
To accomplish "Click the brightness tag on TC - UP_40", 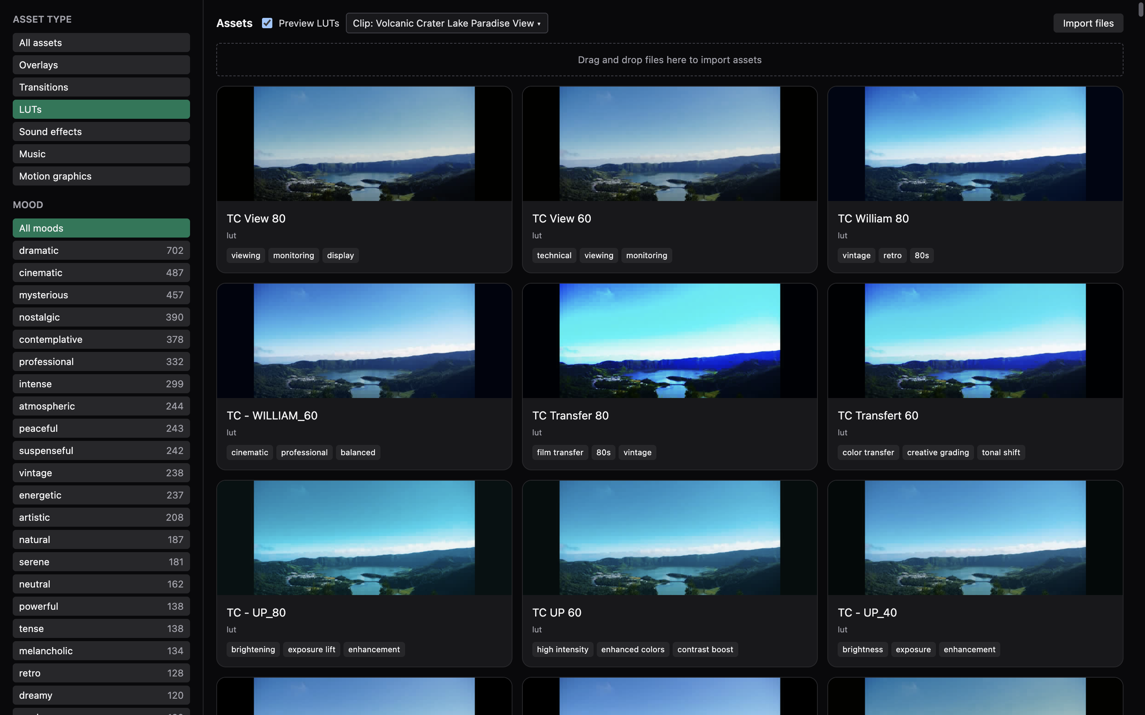I will [x=862, y=649].
